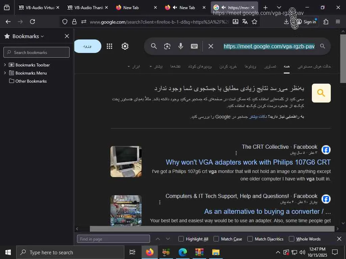
Task: Enable Match Diacritics checkbox
Action: pyautogui.click(x=250, y=239)
